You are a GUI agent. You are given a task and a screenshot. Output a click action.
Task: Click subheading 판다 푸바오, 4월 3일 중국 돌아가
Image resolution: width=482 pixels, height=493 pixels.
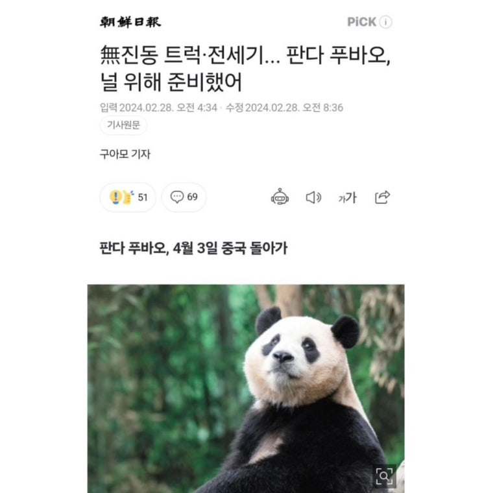tap(193, 248)
